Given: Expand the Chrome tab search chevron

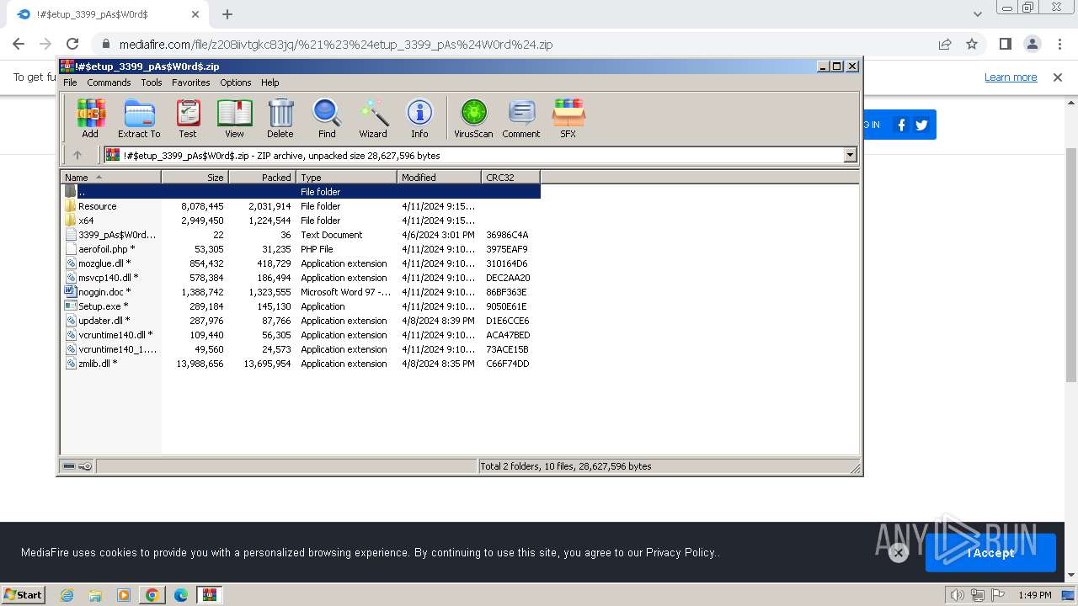Looking at the screenshot, I should [977, 14].
